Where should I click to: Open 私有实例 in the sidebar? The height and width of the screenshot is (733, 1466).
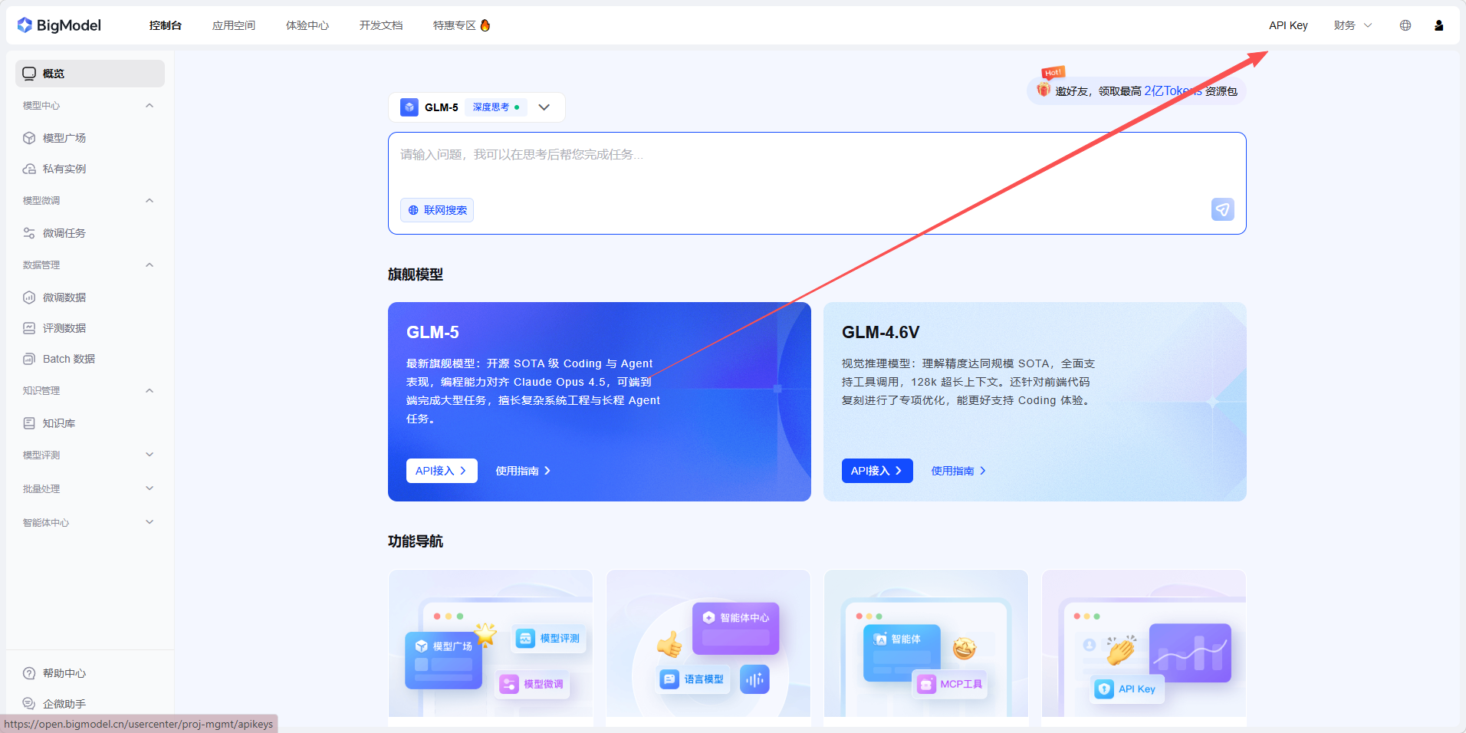pyautogui.click(x=64, y=169)
